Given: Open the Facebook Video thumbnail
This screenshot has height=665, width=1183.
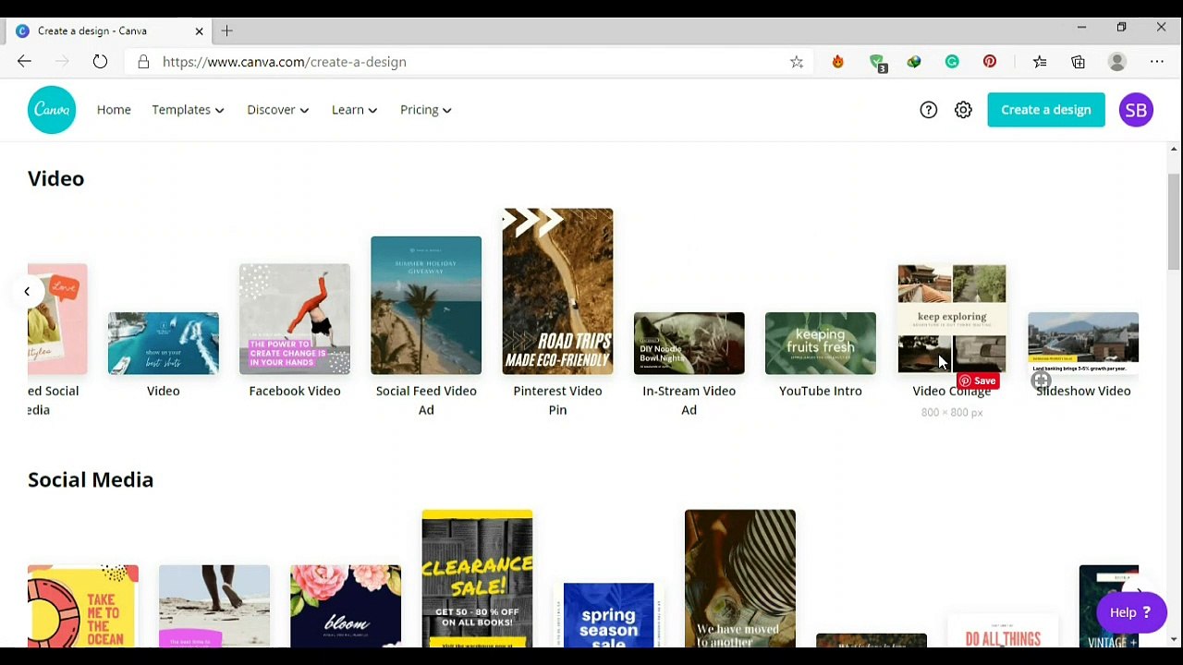Looking at the screenshot, I should [295, 320].
